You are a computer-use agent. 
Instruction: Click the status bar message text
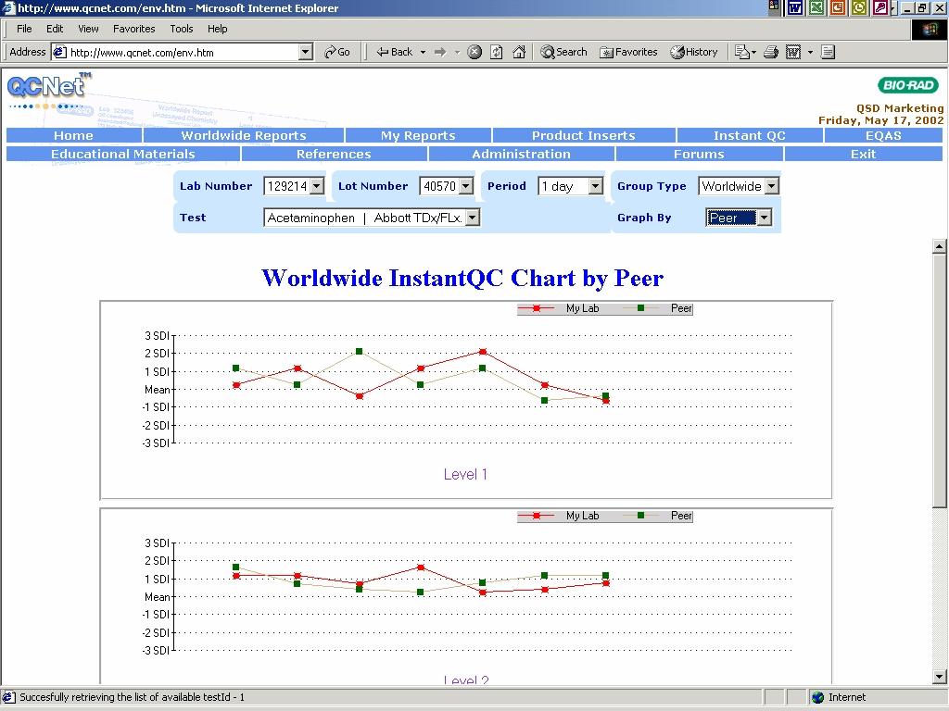132,697
